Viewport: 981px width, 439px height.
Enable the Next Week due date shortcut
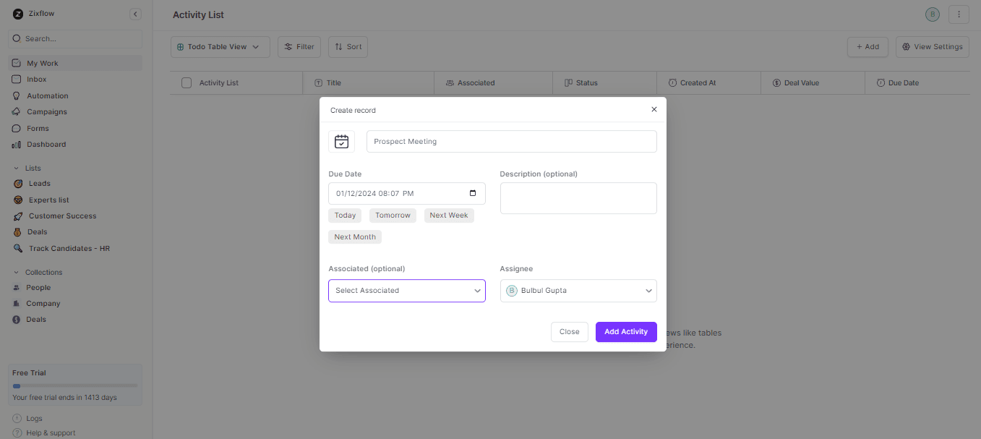click(x=448, y=215)
